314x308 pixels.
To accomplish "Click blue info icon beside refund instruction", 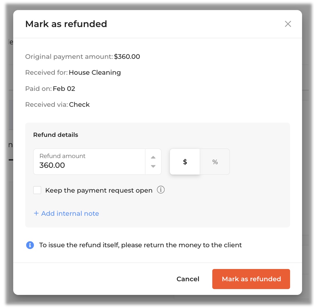I will 30,245.
